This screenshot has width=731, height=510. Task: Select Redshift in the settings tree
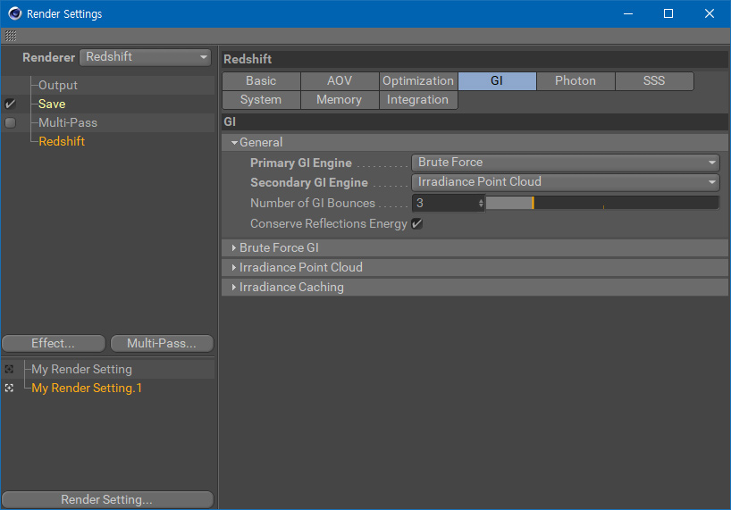tap(62, 141)
